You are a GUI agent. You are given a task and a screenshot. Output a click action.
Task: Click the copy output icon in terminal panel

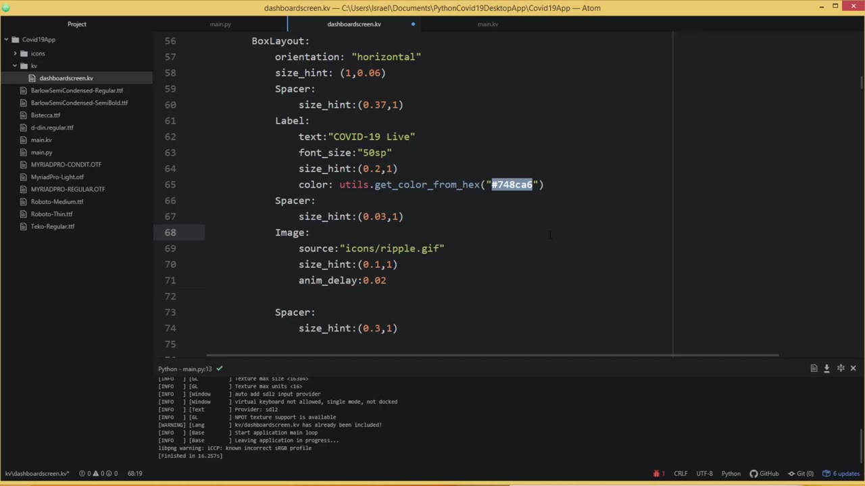coord(814,368)
